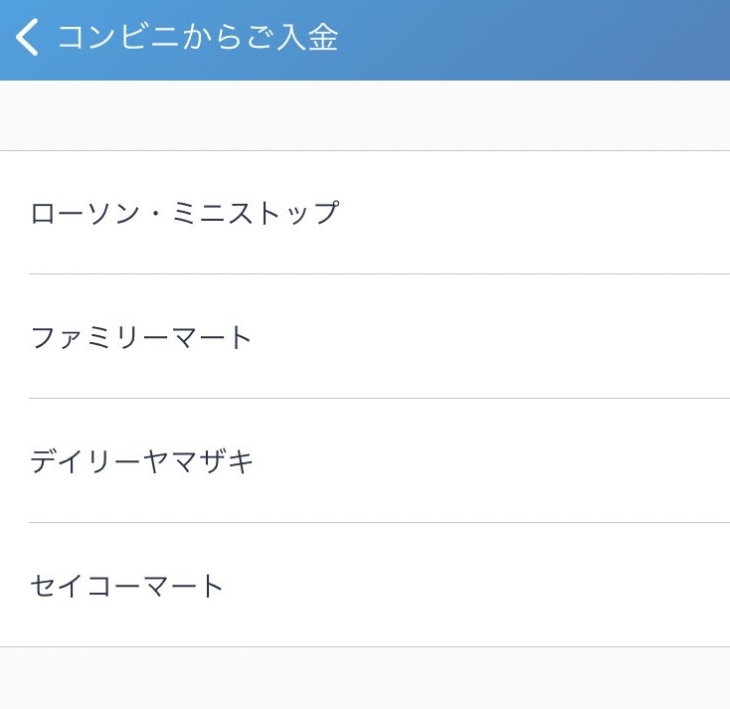730x709 pixels.
Task: Choose ファミリーマート from the convenience store list
Action: pos(365,336)
